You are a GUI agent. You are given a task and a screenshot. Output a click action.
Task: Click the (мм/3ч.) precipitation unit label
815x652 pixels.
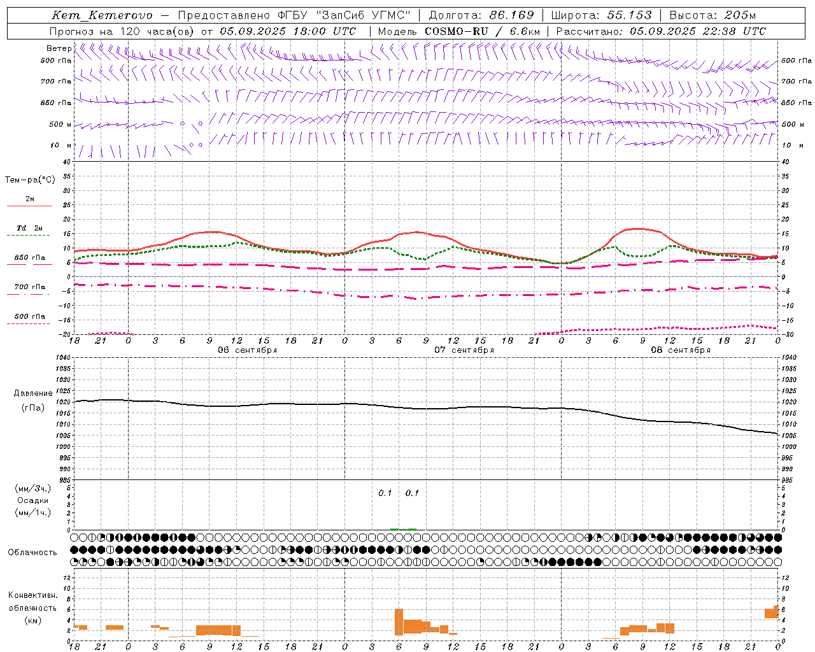click(x=33, y=488)
